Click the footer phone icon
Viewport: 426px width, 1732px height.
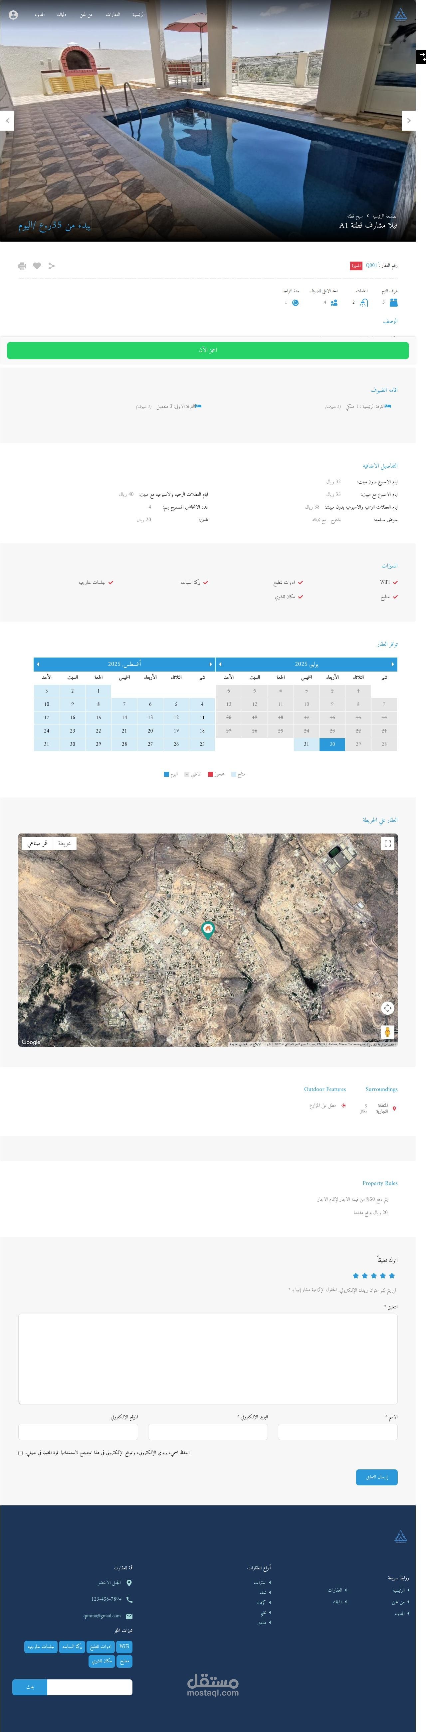[x=129, y=1600]
